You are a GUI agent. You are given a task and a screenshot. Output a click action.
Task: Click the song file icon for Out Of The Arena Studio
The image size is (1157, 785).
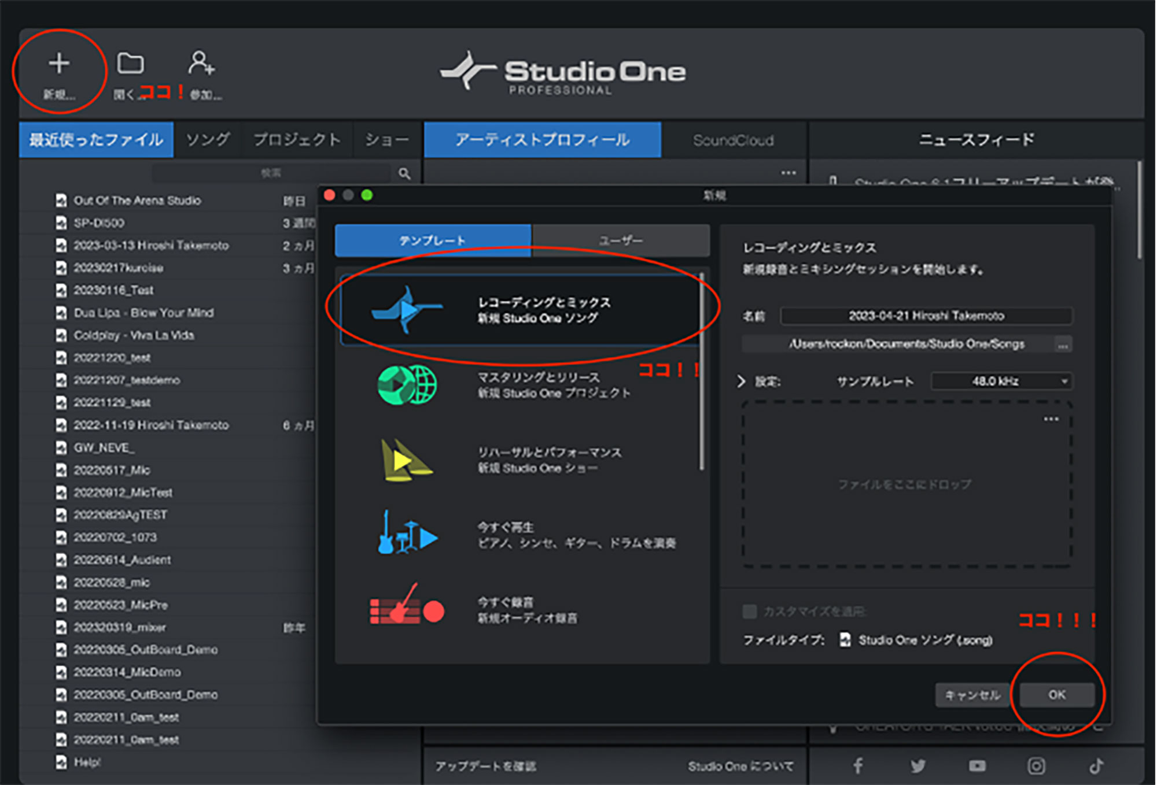click(x=61, y=201)
